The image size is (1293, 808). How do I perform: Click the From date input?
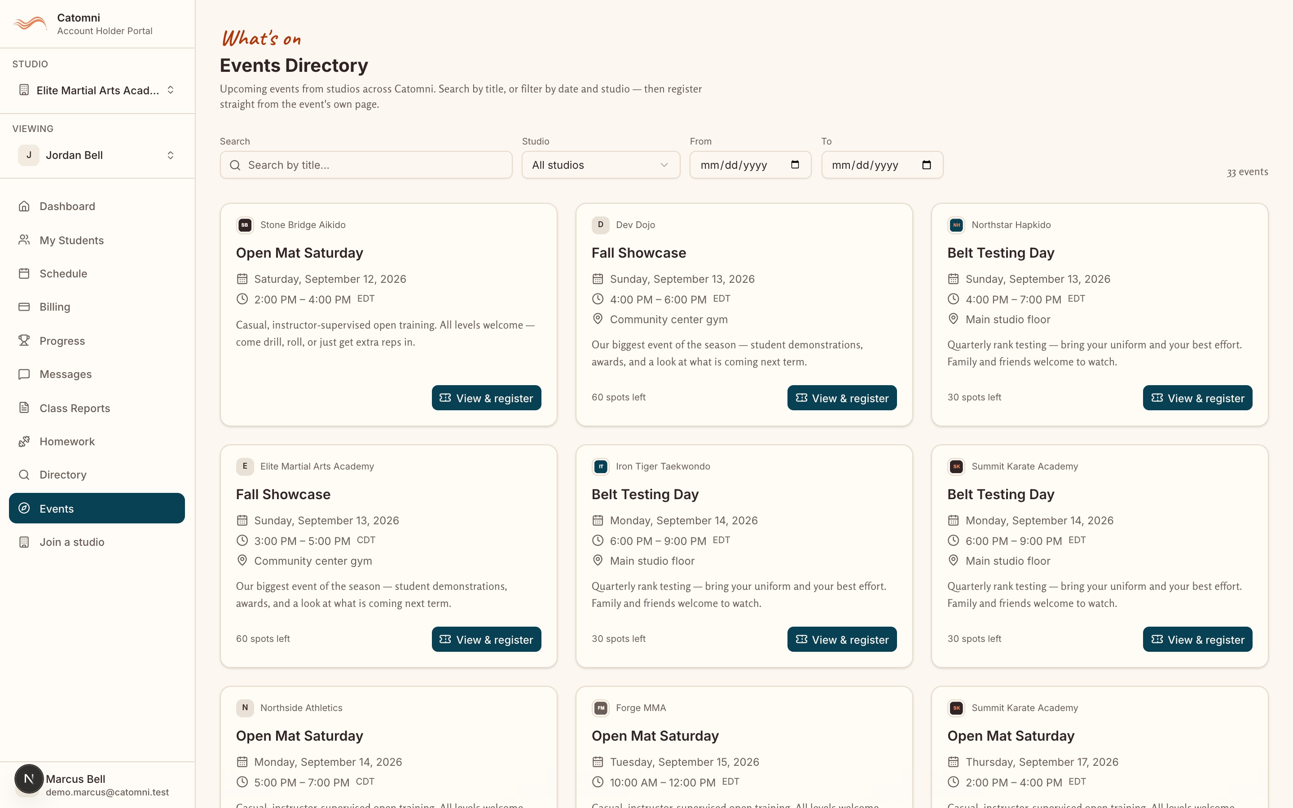tap(750, 165)
